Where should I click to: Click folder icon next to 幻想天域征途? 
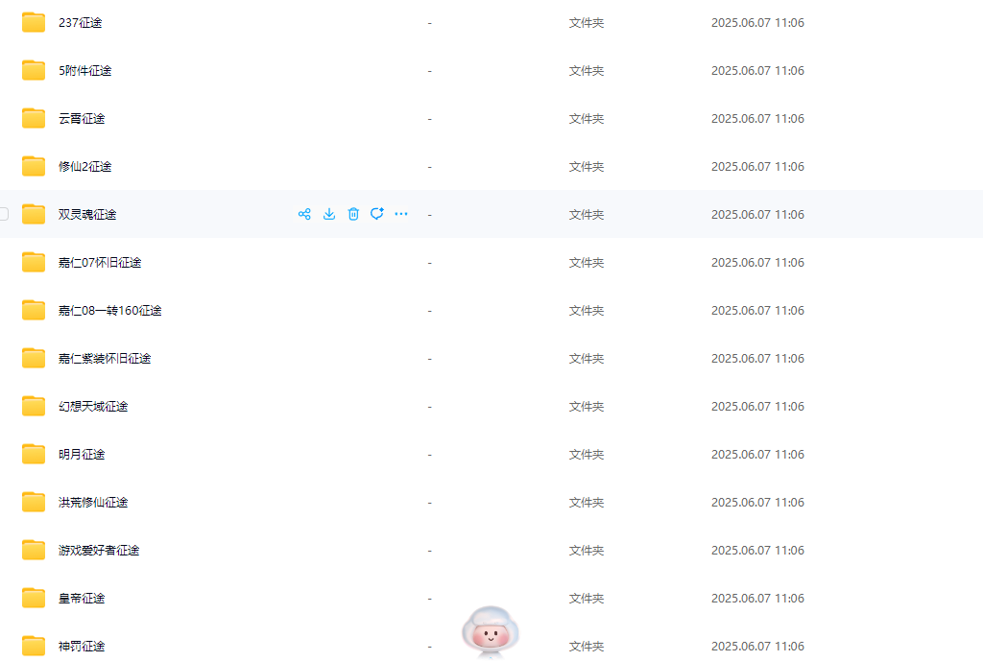click(34, 407)
